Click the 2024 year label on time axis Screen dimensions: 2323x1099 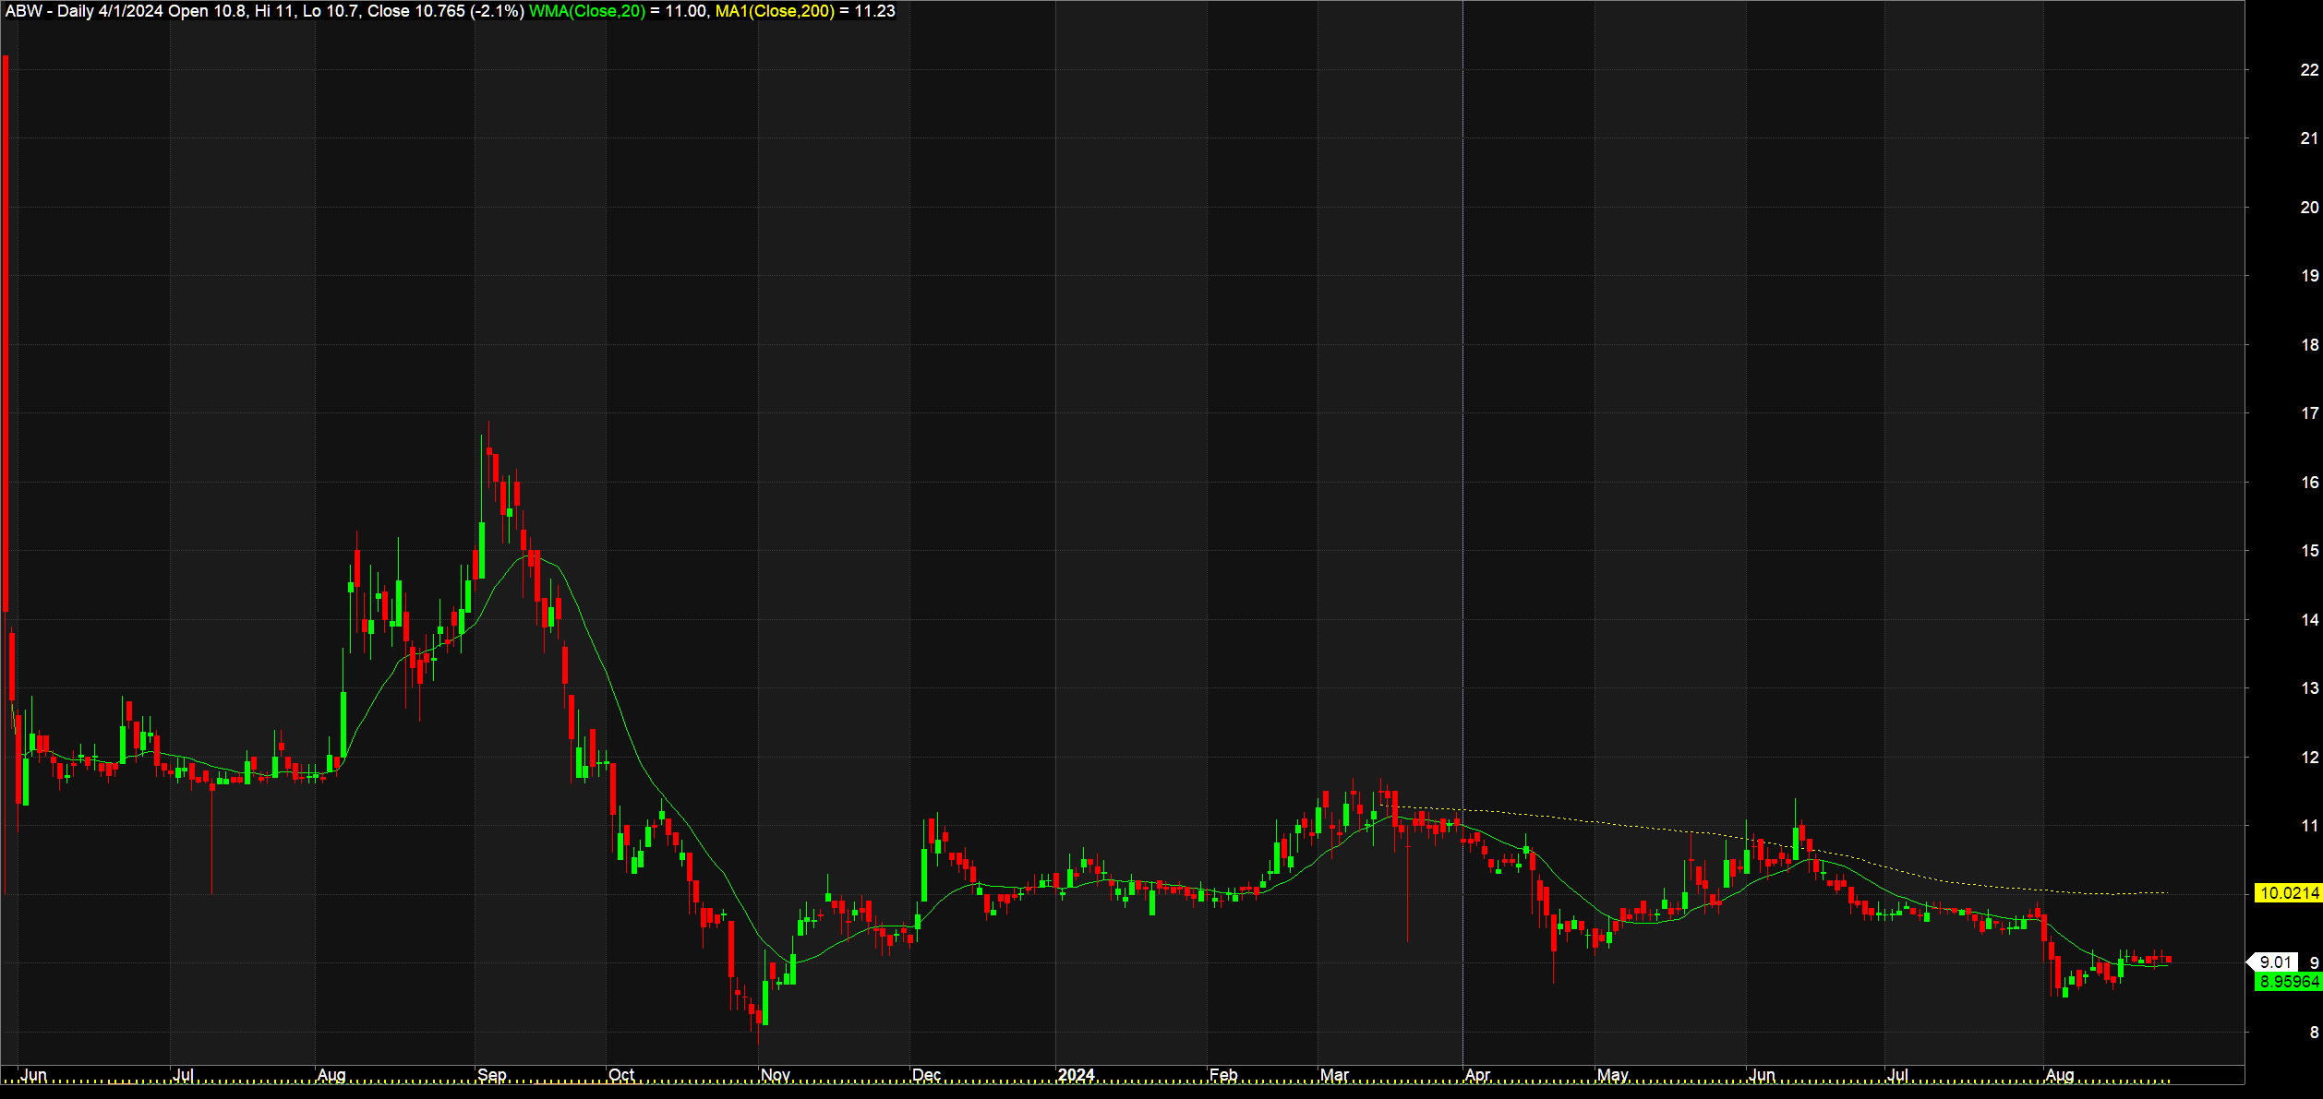1076,1075
